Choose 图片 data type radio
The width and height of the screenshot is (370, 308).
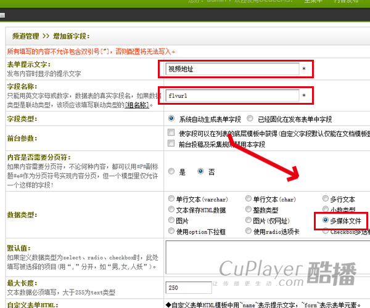click(x=171, y=221)
